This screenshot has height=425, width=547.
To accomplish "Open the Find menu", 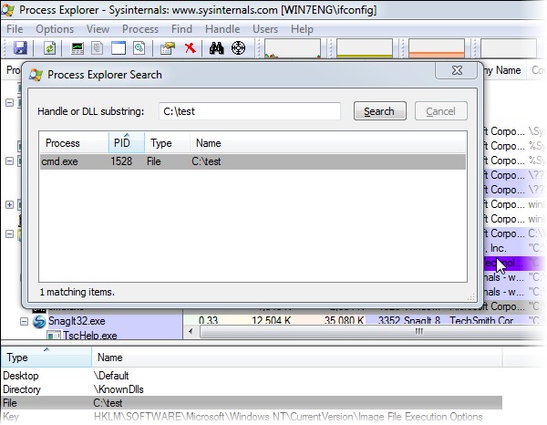I will click(x=181, y=29).
